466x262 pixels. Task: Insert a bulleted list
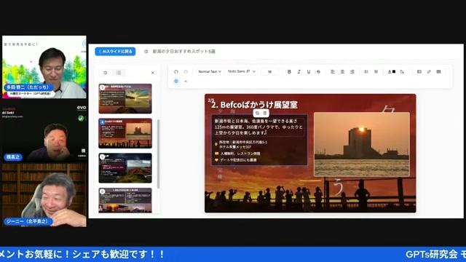376,71
